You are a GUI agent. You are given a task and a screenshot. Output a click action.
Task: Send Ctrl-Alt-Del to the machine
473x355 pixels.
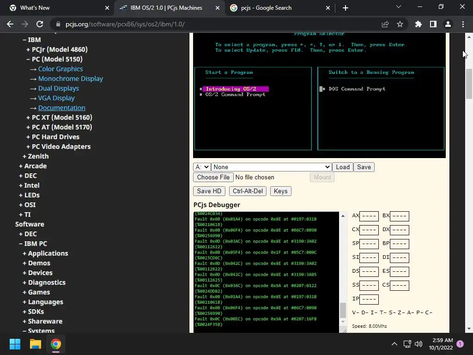[248, 191]
